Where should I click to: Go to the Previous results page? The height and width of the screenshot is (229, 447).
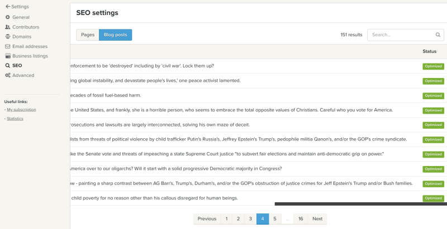click(207, 219)
